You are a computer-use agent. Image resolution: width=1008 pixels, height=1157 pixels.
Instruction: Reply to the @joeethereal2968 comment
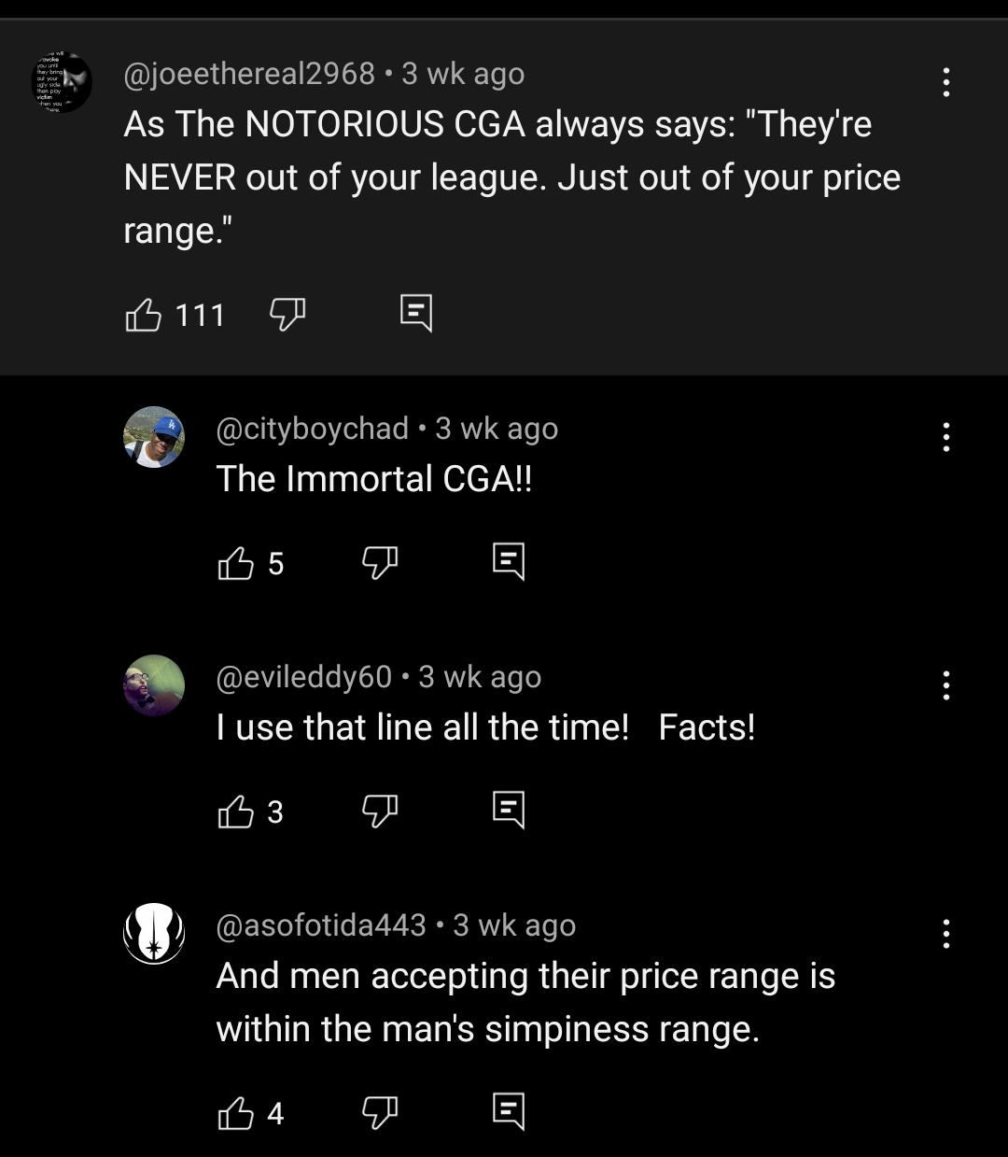[416, 313]
